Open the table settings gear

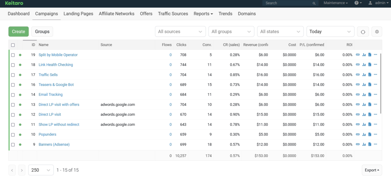(x=377, y=32)
